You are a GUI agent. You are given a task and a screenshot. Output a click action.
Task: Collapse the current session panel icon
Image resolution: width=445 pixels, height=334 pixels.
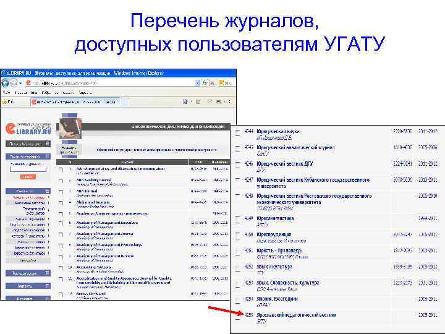click(x=48, y=273)
